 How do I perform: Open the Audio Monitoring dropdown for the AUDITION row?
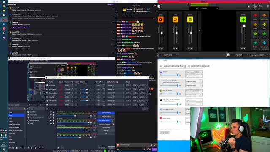coord(115,85)
